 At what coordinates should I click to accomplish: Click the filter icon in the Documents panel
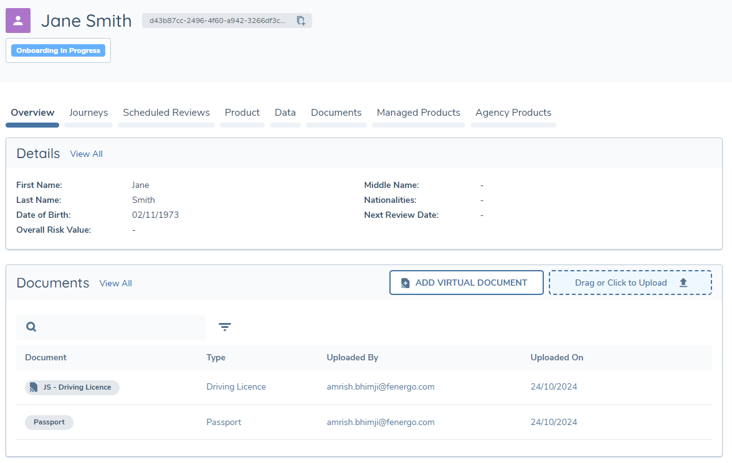pos(225,326)
